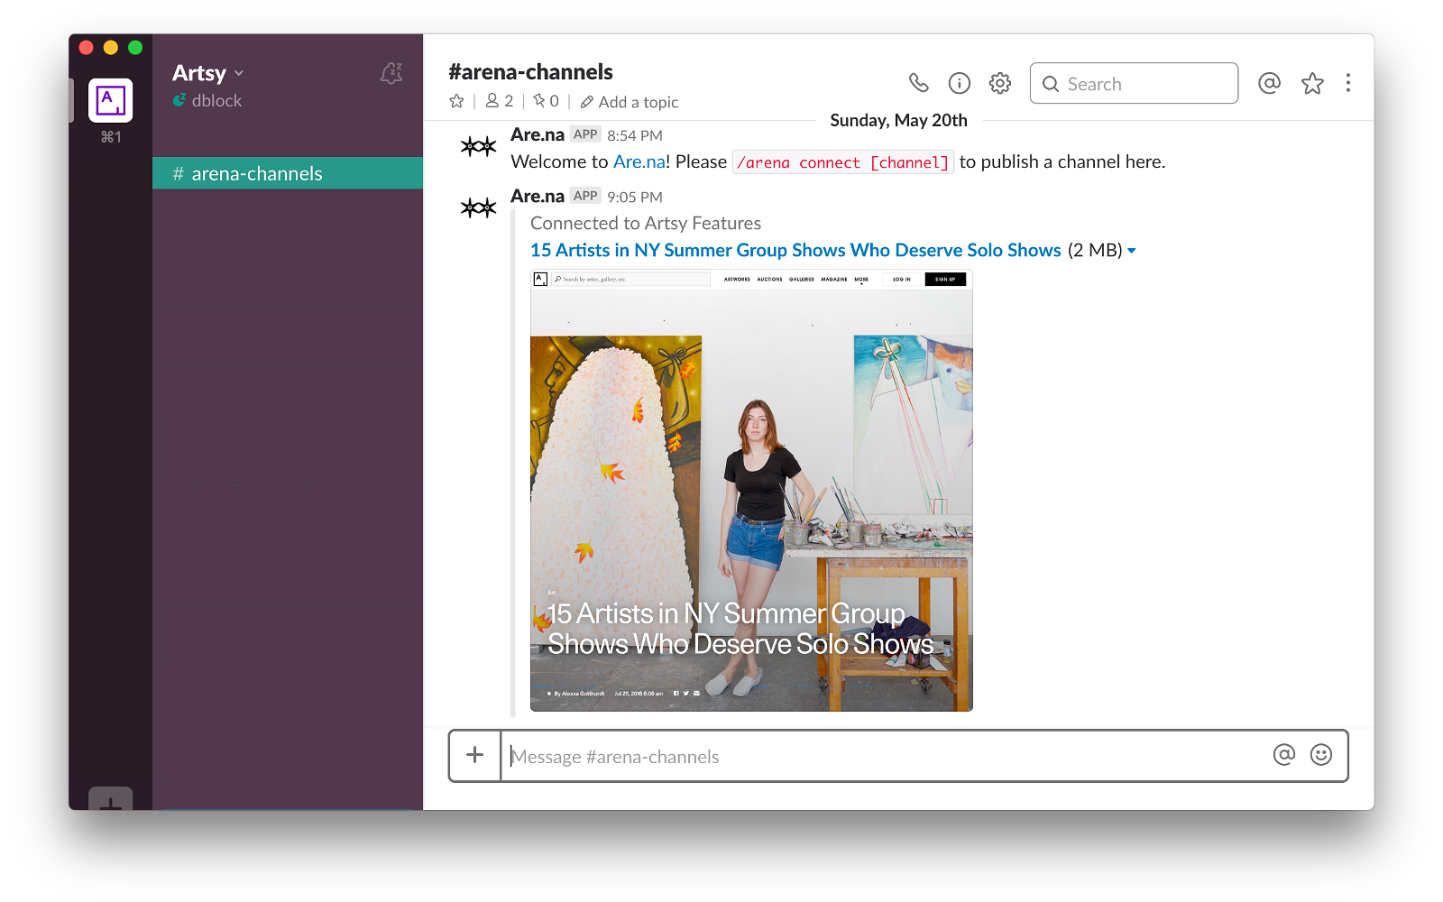
Task: View pinned items count
Action: coord(547,101)
